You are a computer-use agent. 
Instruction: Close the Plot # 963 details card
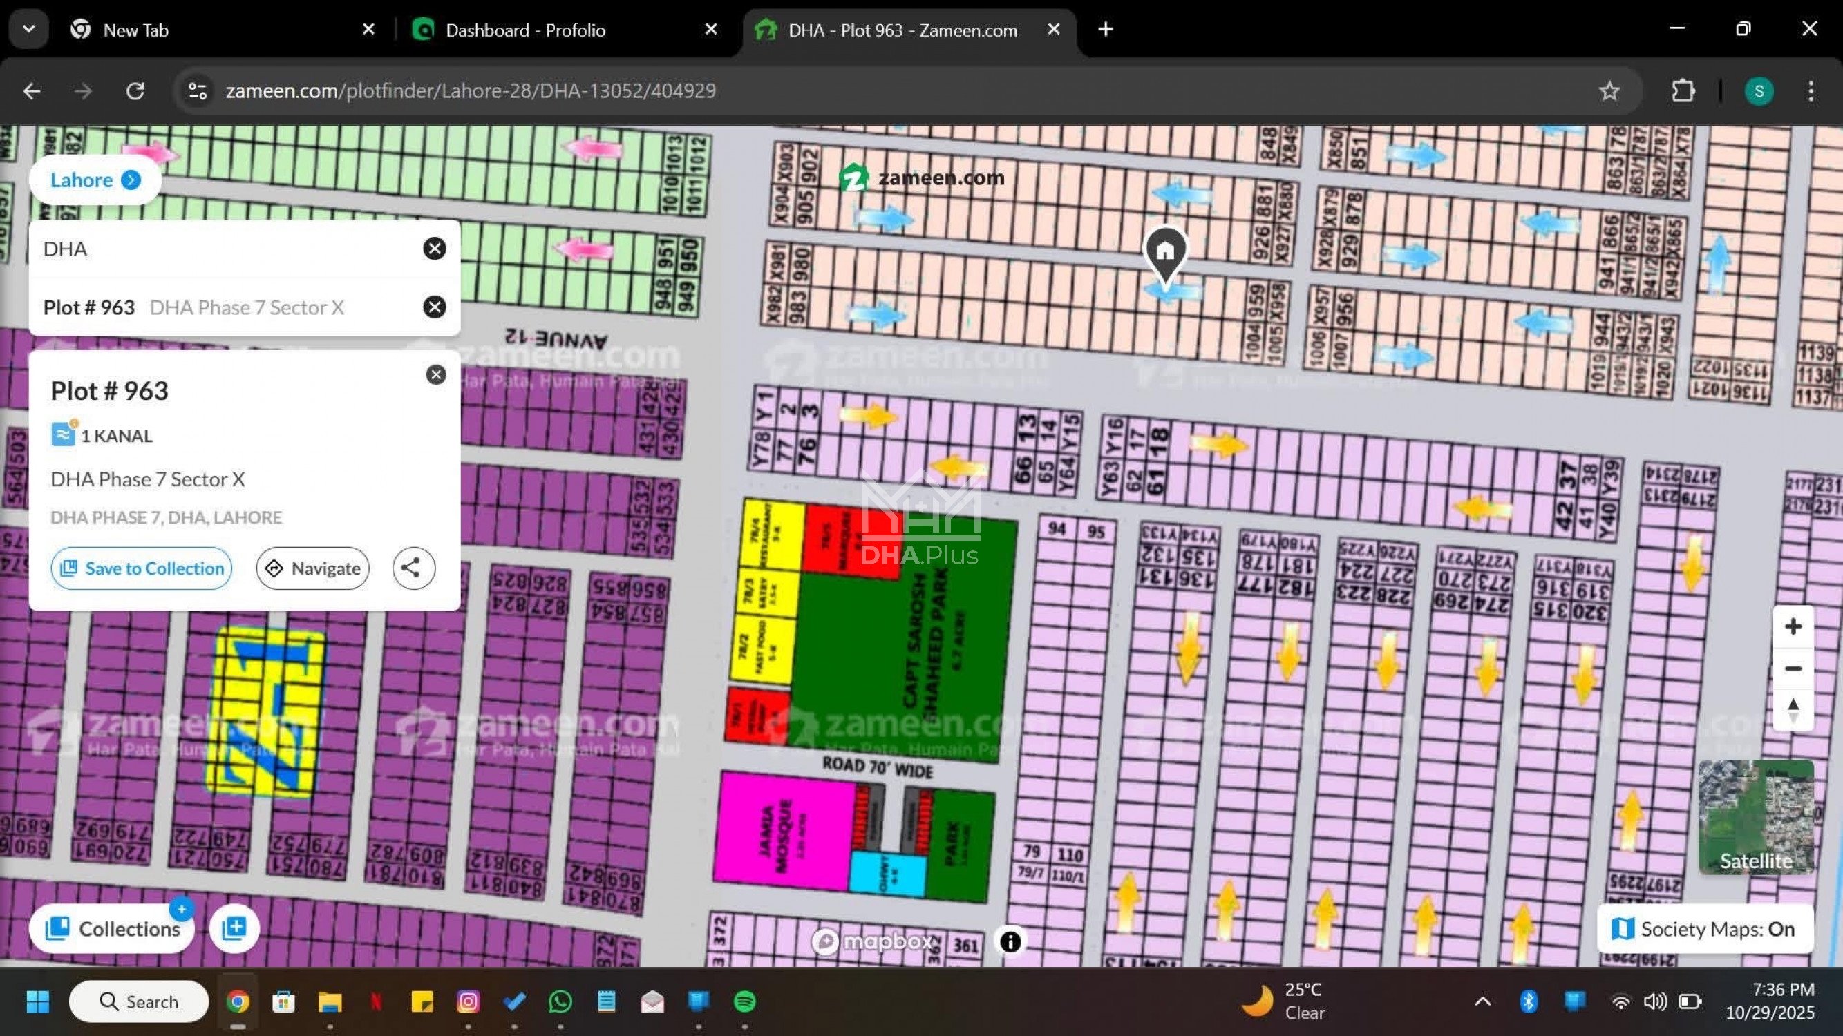click(x=436, y=374)
